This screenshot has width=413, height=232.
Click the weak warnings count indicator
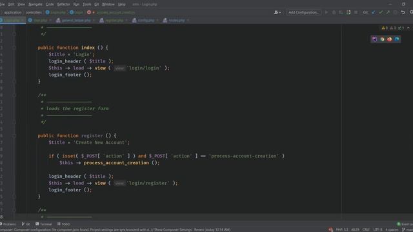point(393,28)
